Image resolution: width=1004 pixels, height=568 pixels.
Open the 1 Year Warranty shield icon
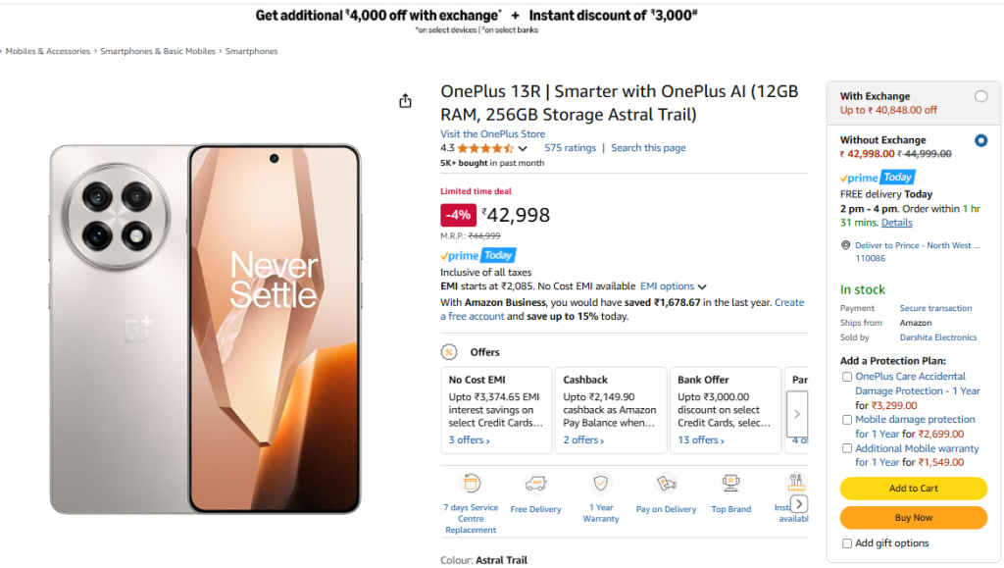(600, 485)
